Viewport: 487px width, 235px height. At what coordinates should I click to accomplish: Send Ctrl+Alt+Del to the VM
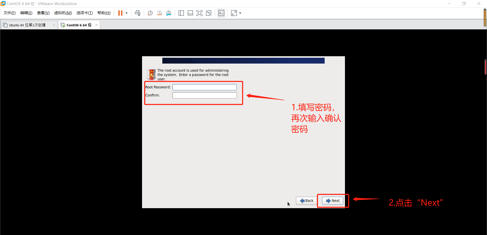click(x=137, y=13)
